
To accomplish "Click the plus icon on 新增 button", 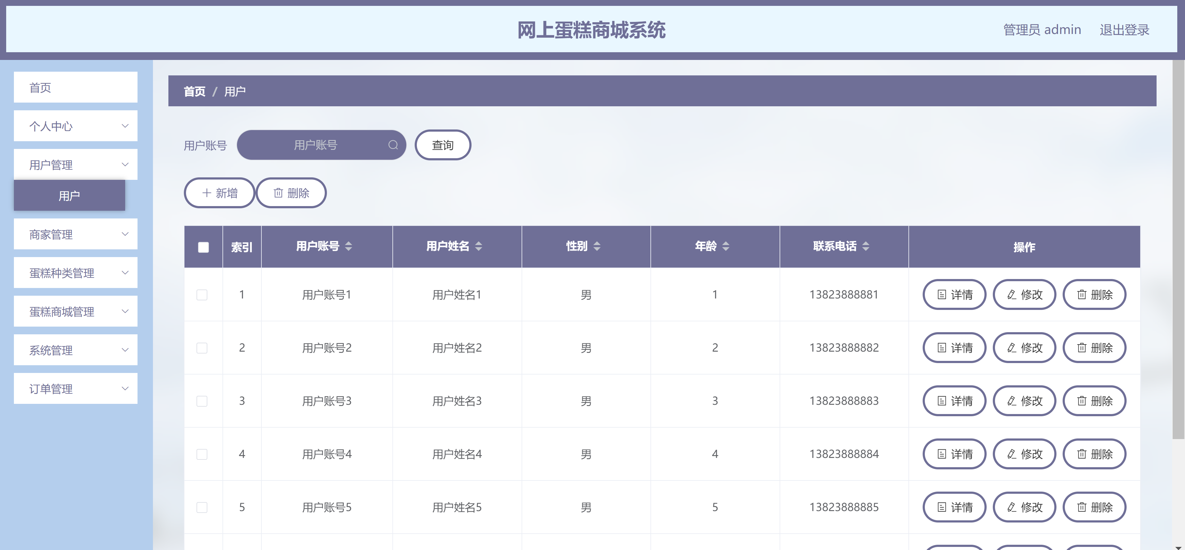I will pos(206,193).
